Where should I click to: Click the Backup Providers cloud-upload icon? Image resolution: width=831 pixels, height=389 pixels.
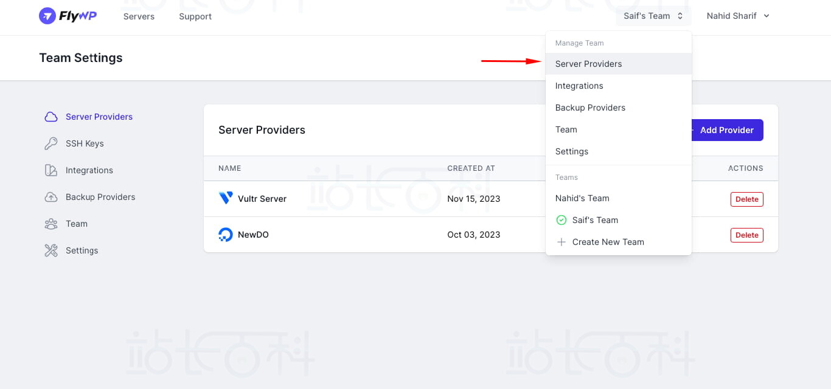tap(51, 197)
